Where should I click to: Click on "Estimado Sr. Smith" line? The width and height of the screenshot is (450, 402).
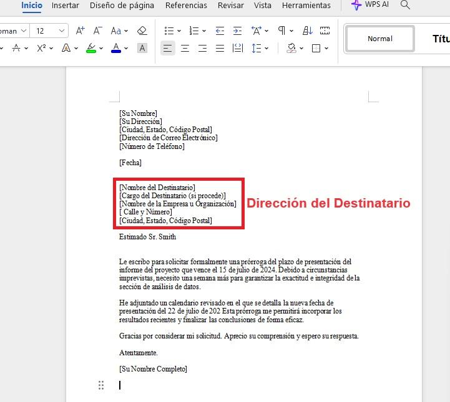coord(147,237)
